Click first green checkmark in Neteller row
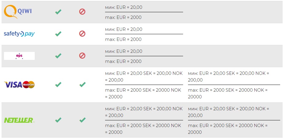286x139 pixels. (x=58, y=120)
